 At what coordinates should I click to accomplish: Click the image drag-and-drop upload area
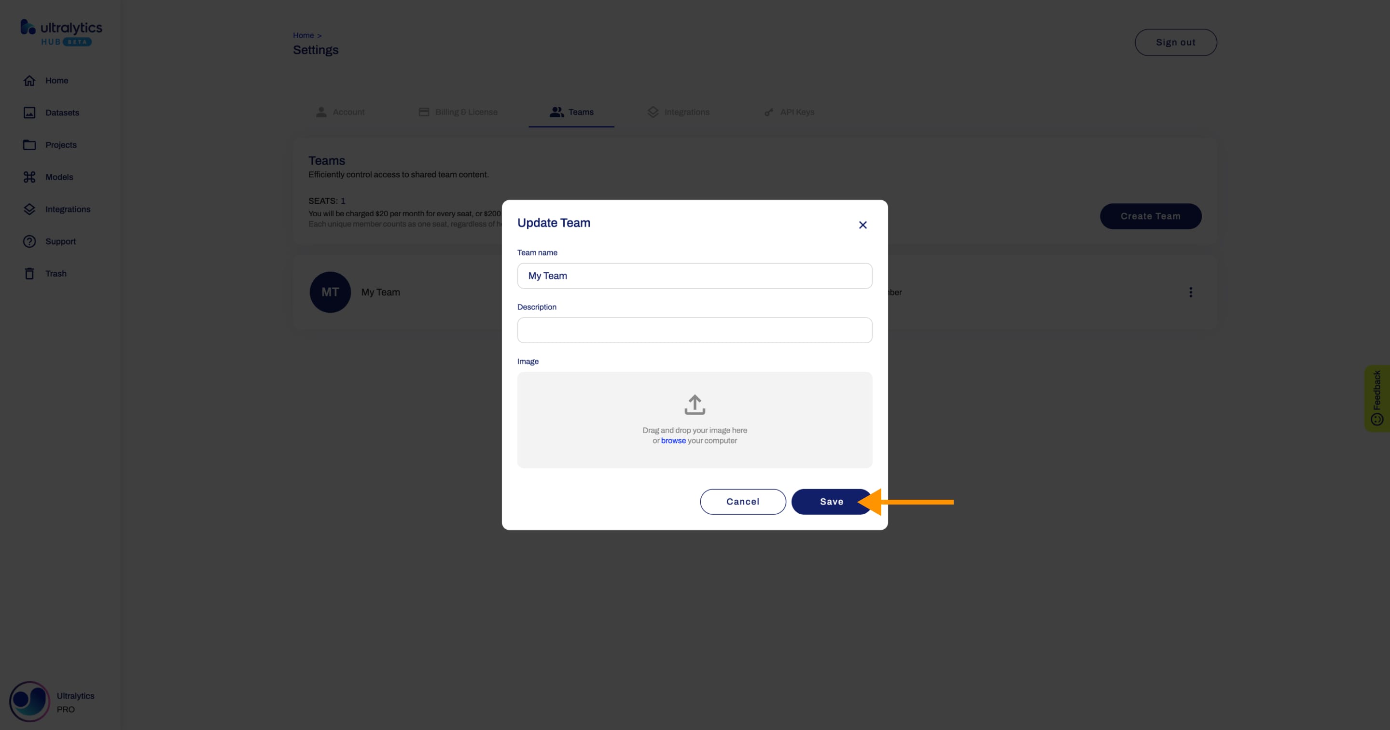tap(695, 419)
